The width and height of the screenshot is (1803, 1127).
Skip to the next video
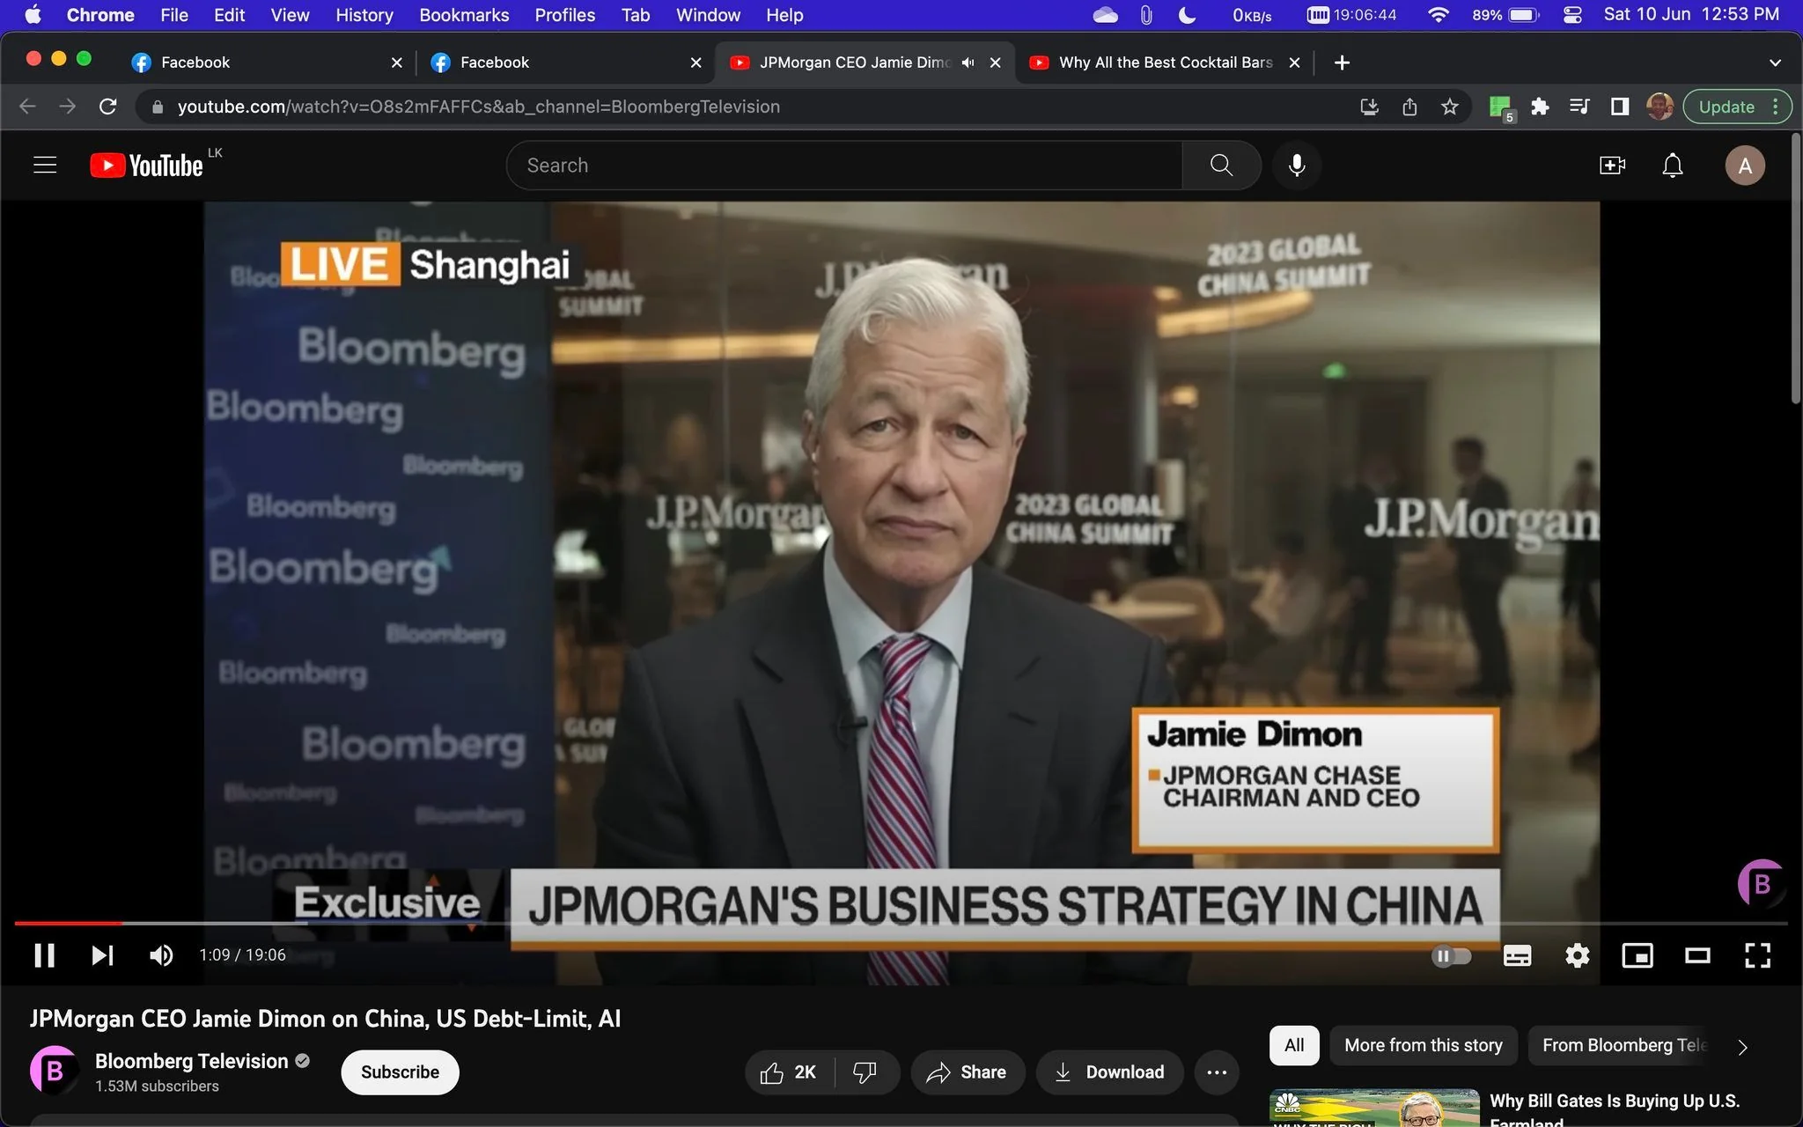(102, 955)
